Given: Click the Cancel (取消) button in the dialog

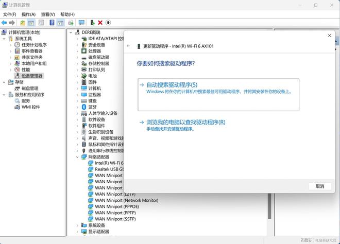Looking at the screenshot, I should (320, 186).
